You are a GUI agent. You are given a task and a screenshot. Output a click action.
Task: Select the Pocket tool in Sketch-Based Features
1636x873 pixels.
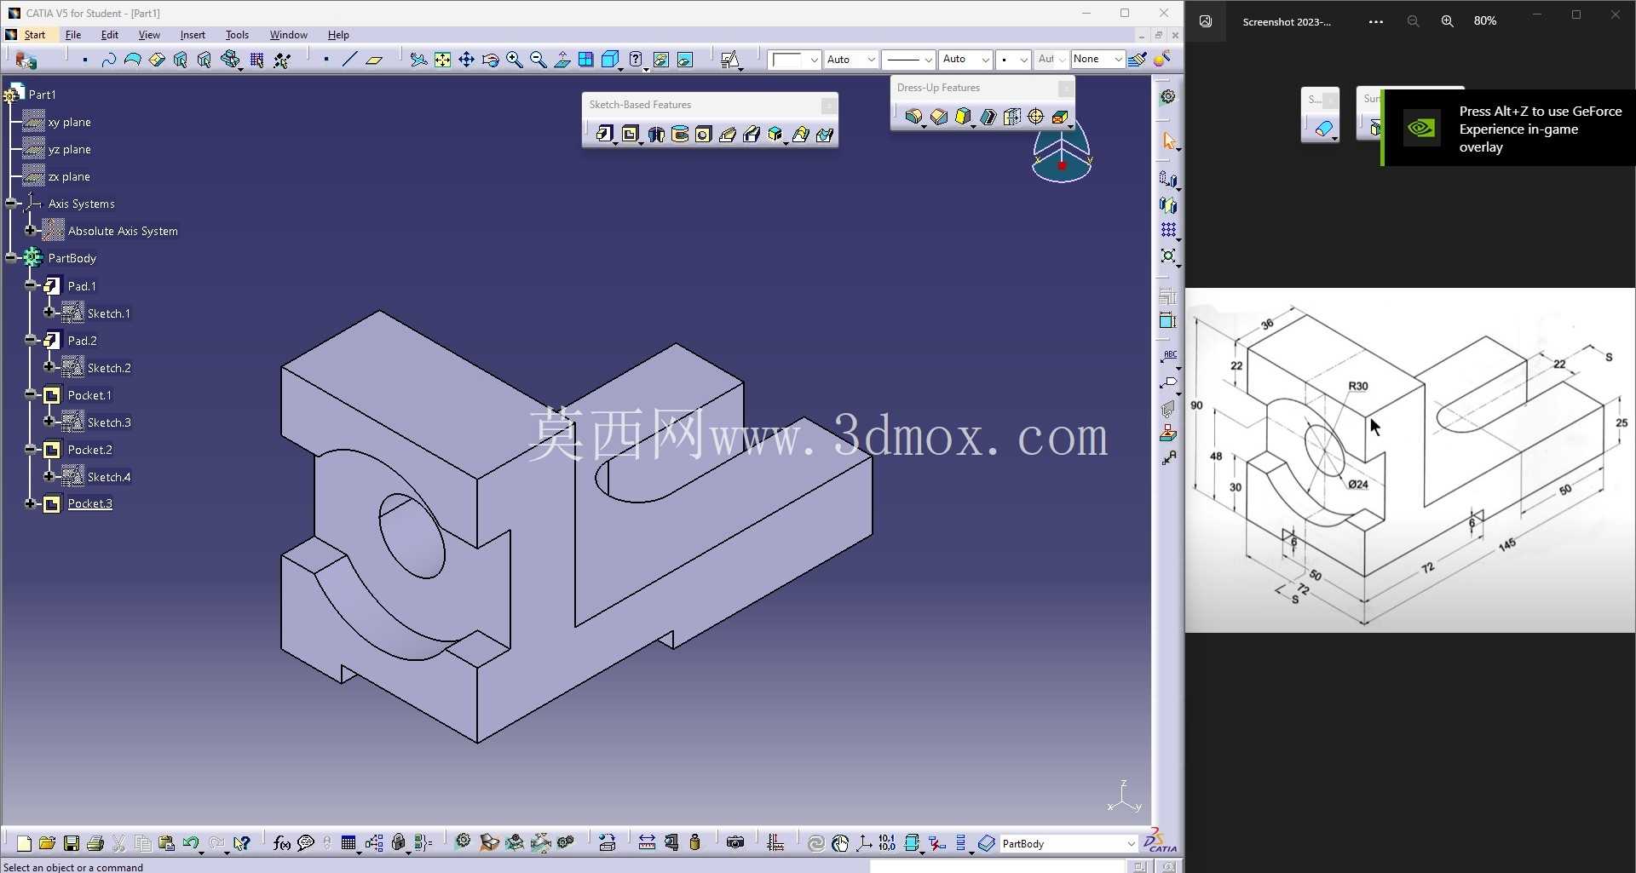tap(630, 134)
